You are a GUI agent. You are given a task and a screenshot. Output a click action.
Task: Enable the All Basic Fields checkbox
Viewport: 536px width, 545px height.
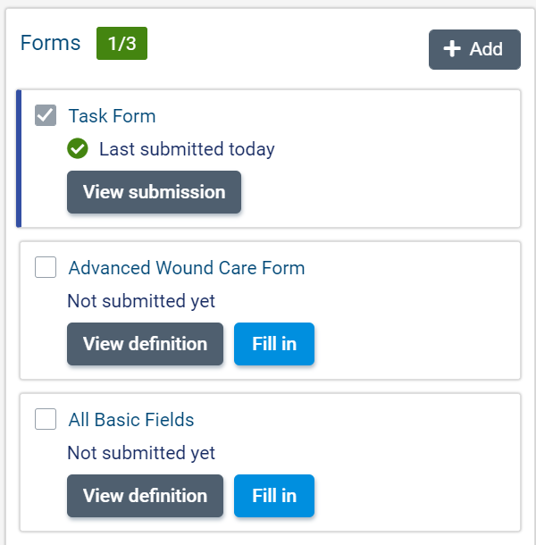point(46,419)
